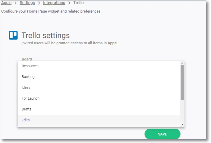
Task: Select Resources from the Board dropdown
Action: point(99,66)
